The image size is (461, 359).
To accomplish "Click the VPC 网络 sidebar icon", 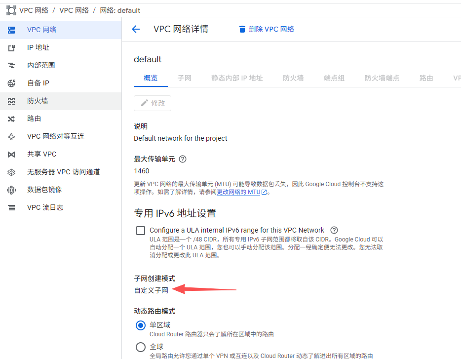I will pos(11,30).
